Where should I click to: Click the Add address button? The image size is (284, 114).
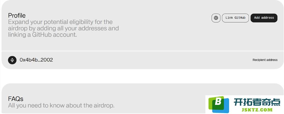point(264,18)
